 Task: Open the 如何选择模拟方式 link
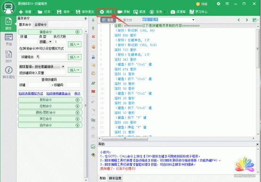[x=31, y=94]
